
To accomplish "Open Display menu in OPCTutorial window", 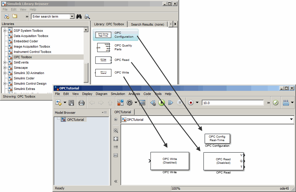I will (87, 94).
